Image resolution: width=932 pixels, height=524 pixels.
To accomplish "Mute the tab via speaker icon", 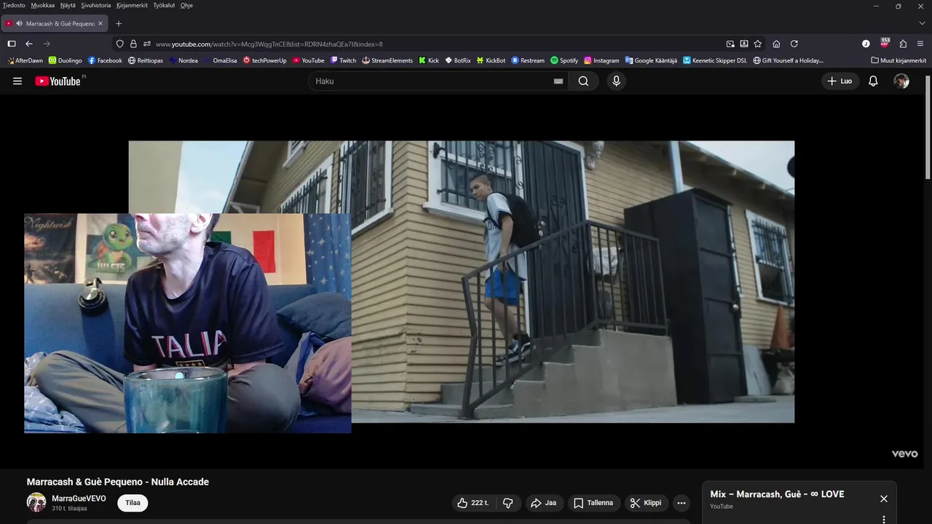I will [19, 23].
